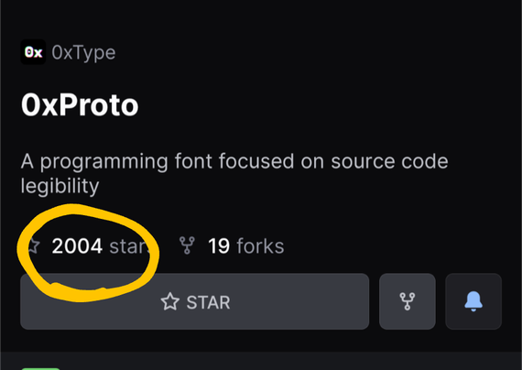Click the 0x avatar logo icon

click(x=33, y=52)
